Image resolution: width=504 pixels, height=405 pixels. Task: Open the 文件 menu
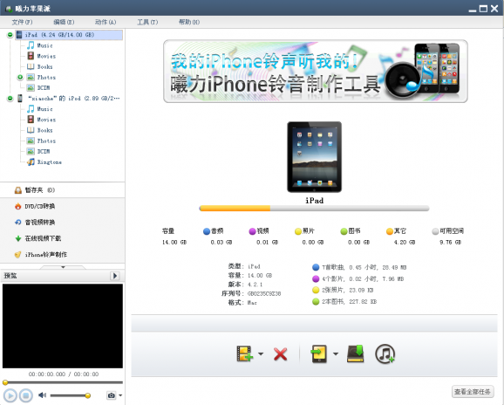click(x=22, y=22)
